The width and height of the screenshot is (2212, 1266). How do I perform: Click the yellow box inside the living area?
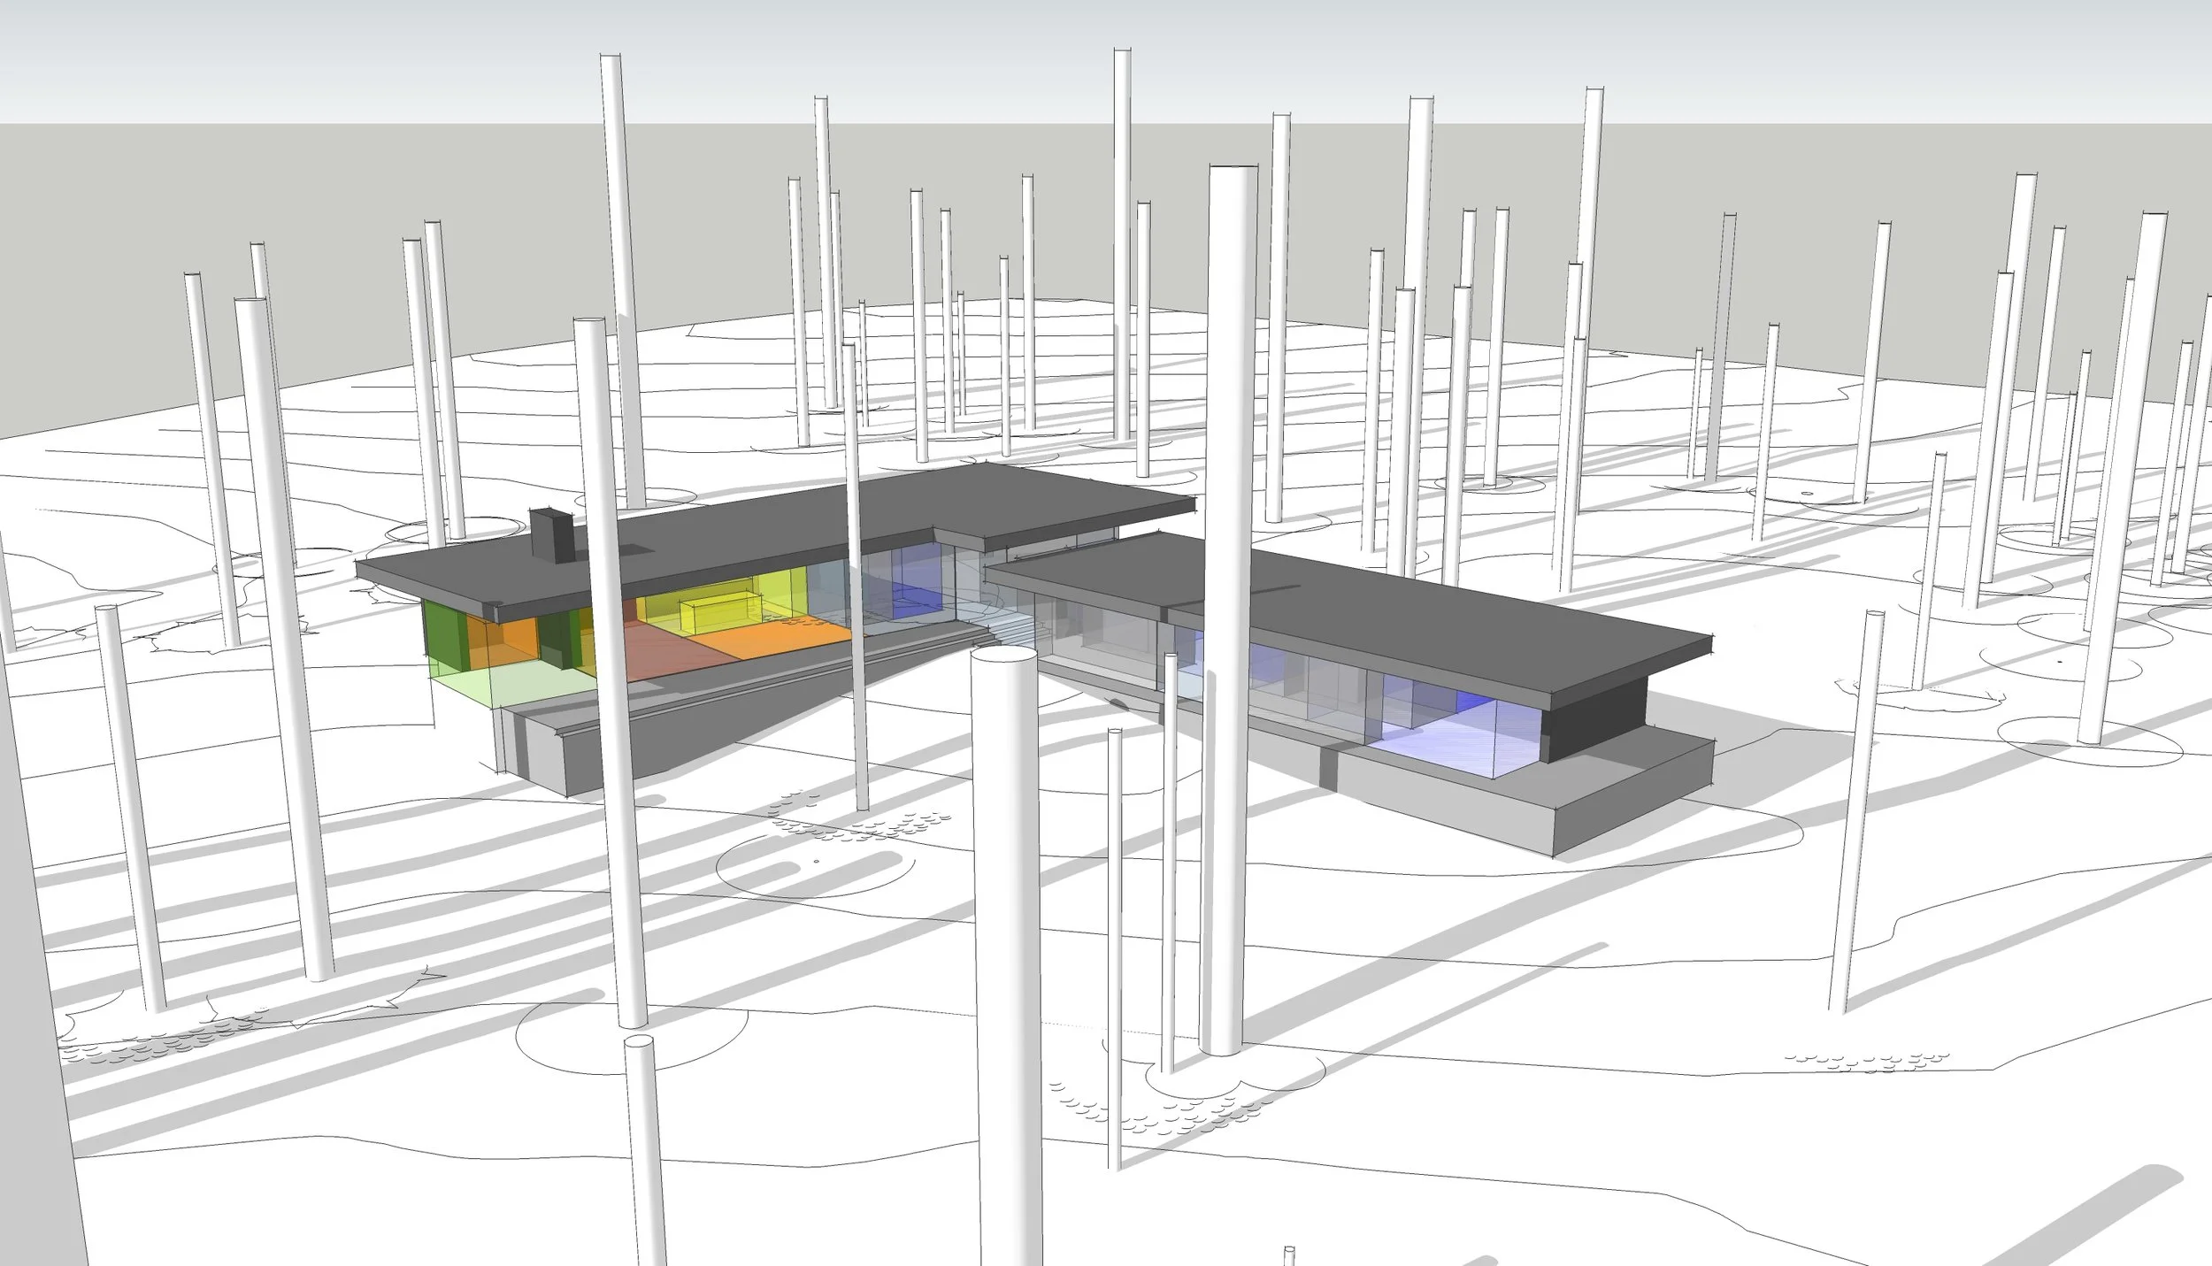point(721,615)
